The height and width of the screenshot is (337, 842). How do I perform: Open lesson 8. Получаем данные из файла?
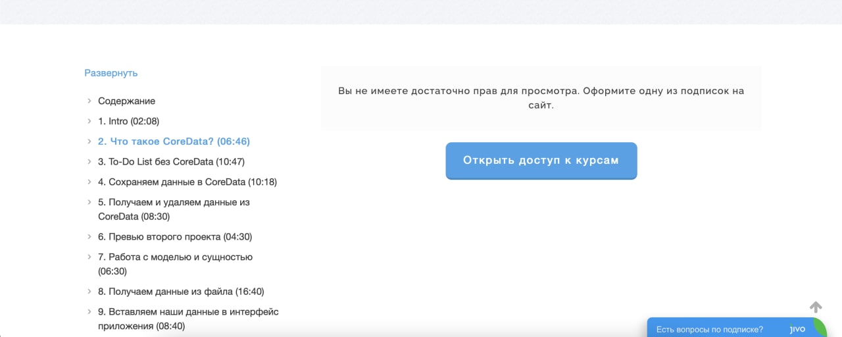[182, 292]
